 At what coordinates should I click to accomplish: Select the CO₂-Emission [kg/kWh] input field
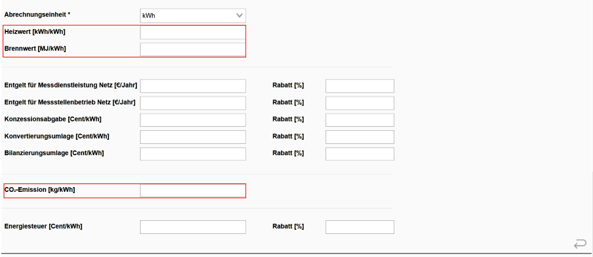[193, 191]
